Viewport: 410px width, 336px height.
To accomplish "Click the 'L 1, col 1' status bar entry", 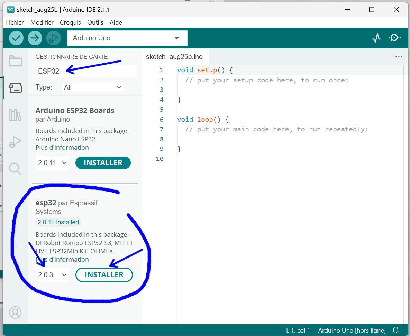I will point(298,330).
